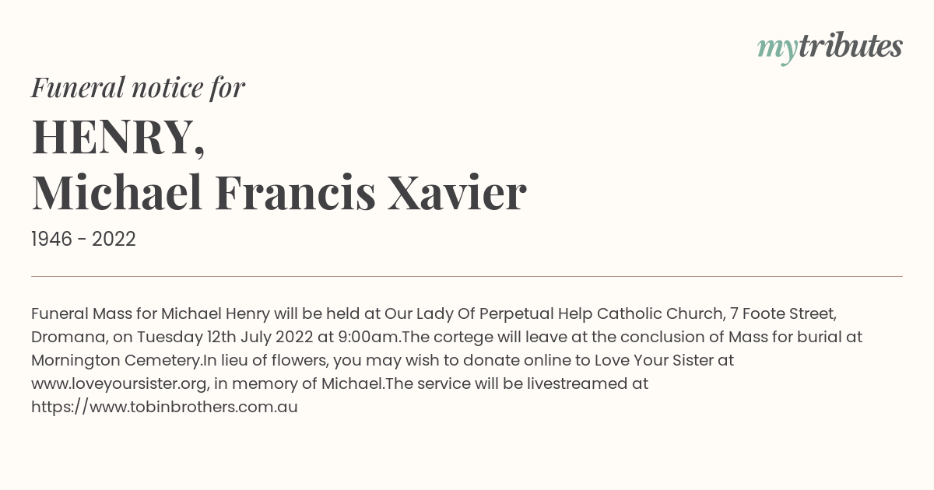Click the "In lieu of flowers" phrase

click(x=266, y=360)
